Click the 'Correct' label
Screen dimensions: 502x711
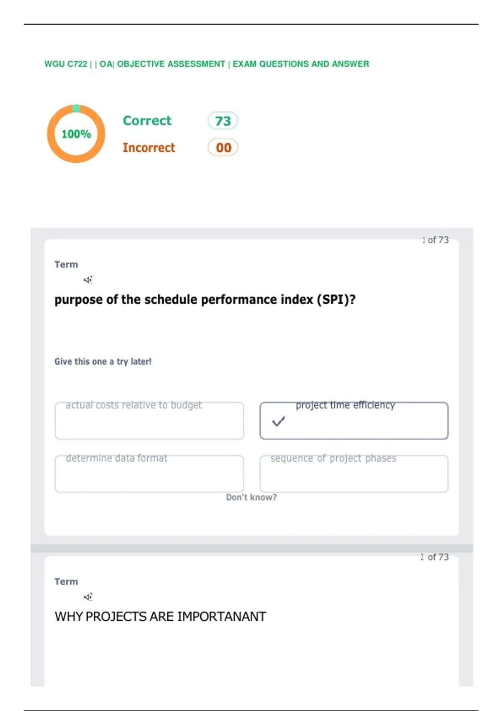(x=147, y=120)
